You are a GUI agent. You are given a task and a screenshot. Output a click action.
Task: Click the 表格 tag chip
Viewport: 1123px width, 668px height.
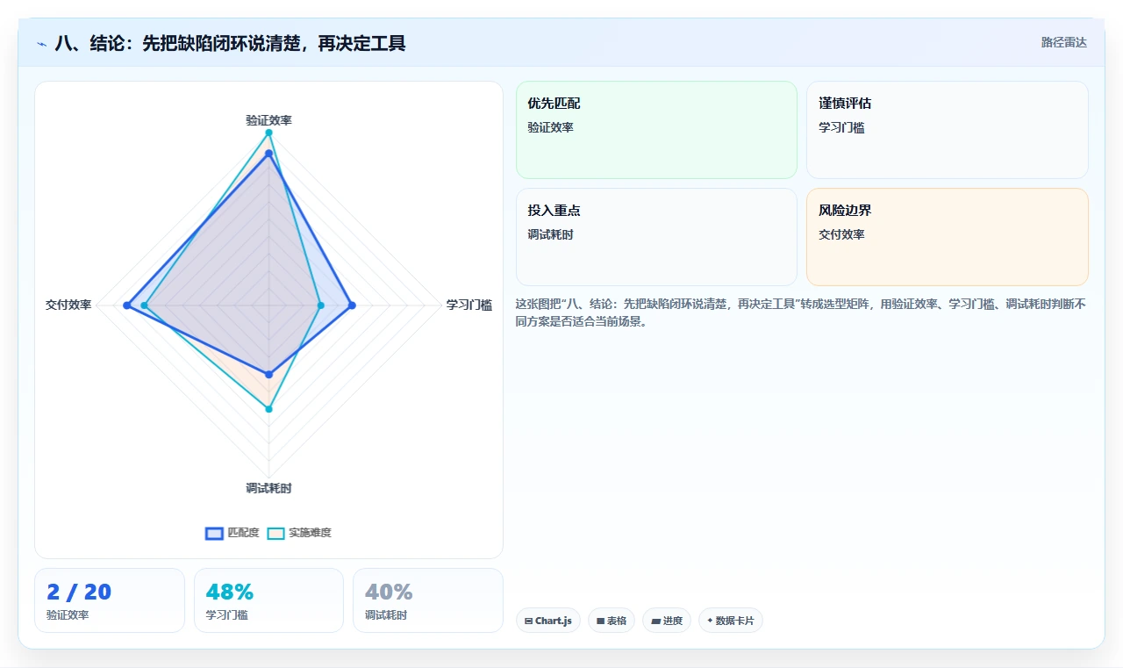coord(612,621)
